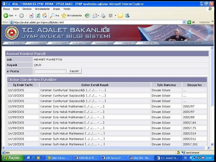Select the 12/10/2005 Karaman Cumhuriyet Başsavcılığı row
Screen dimensions: 216x162
pos(107,101)
